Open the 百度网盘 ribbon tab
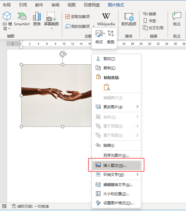186x211 pixels. pyautogui.click(x=92, y=5)
